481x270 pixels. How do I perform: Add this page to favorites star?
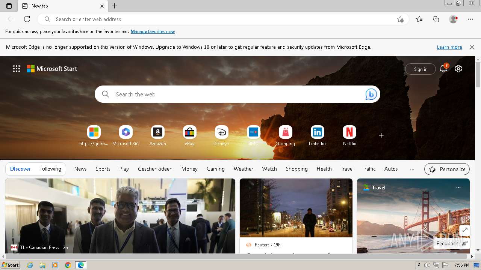tap(400, 19)
